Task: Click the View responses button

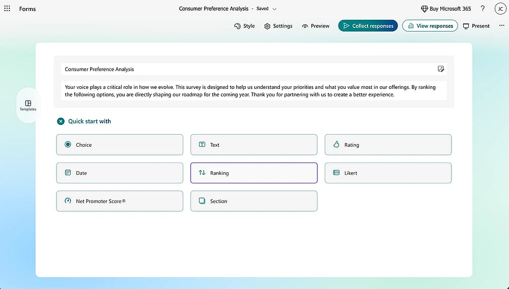Action: point(430,26)
